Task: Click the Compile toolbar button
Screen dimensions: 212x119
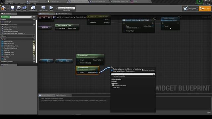Action: coord(3,8)
